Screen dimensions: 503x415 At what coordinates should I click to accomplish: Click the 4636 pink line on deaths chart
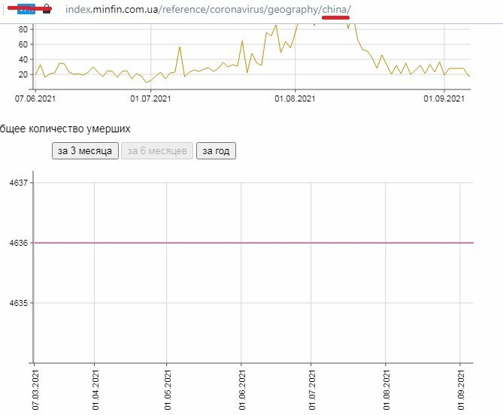tap(253, 243)
